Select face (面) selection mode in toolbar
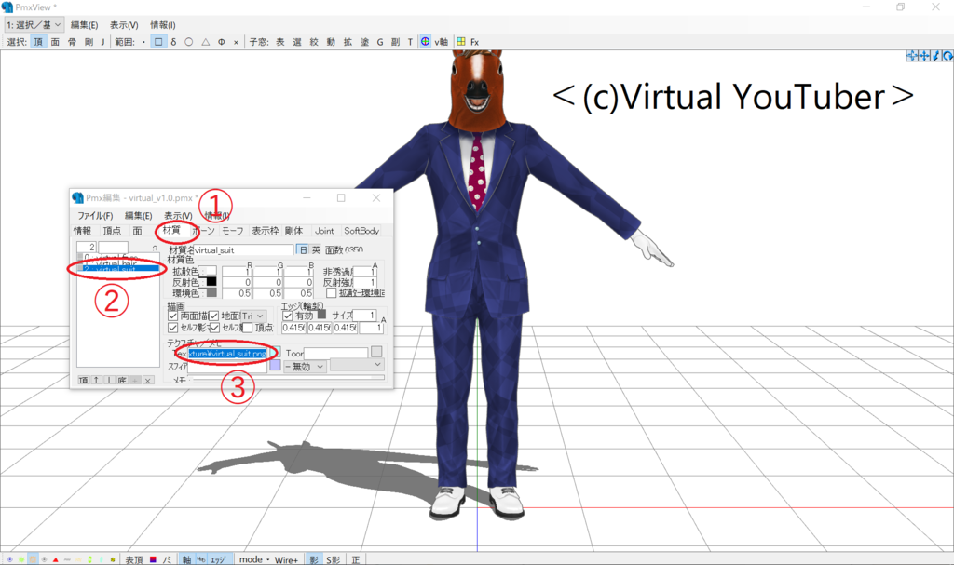Screen dimensions: 954x565 [55, 42]
